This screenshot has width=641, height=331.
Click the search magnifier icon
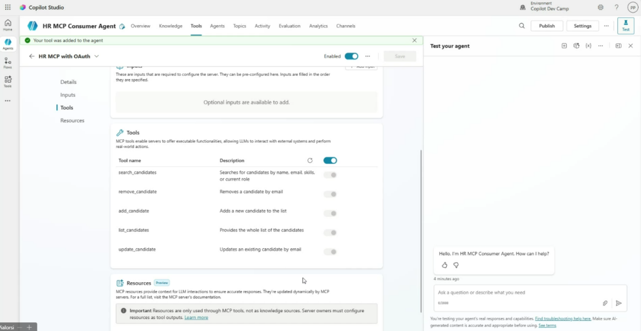[x=521, y=26]
